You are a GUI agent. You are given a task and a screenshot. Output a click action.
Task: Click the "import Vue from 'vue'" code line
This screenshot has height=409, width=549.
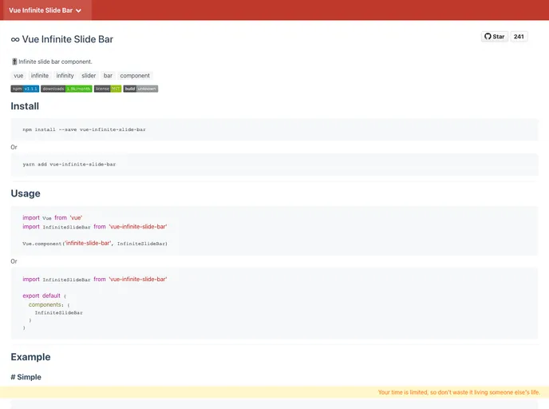pyautogui.click(x=52, y=217)
